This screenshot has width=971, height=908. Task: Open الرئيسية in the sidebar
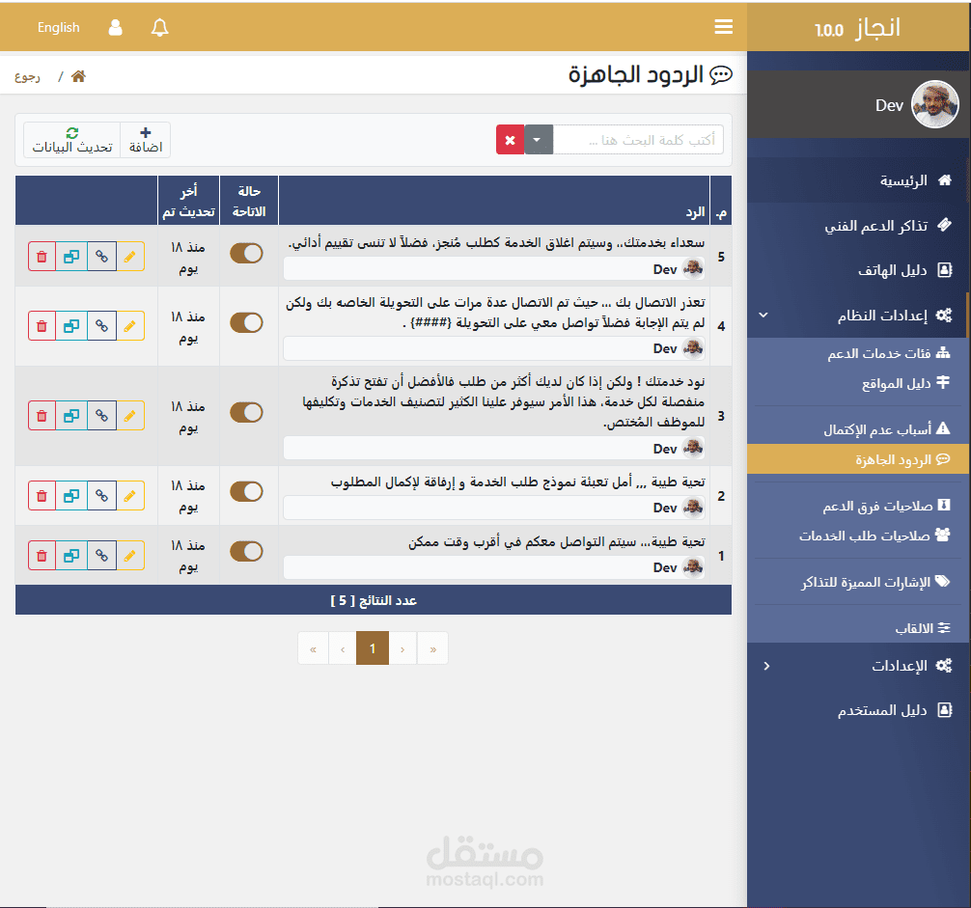pos(858,180)
